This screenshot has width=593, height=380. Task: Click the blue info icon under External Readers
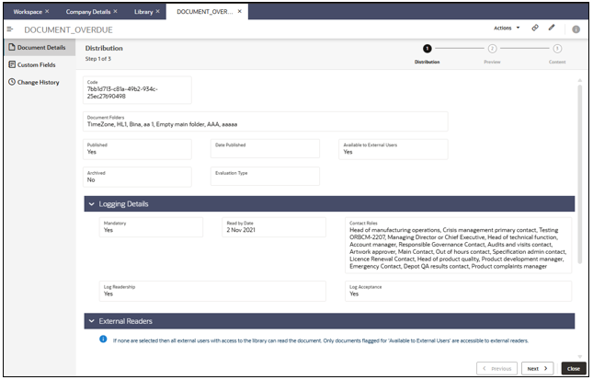[x=103, y=339]
